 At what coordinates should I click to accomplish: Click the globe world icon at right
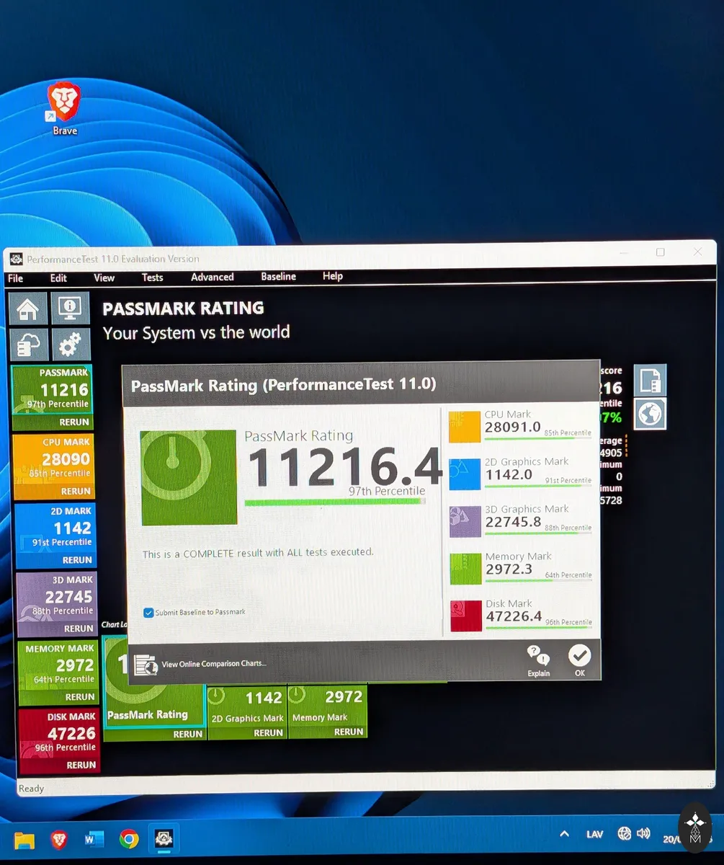[650, 414]
